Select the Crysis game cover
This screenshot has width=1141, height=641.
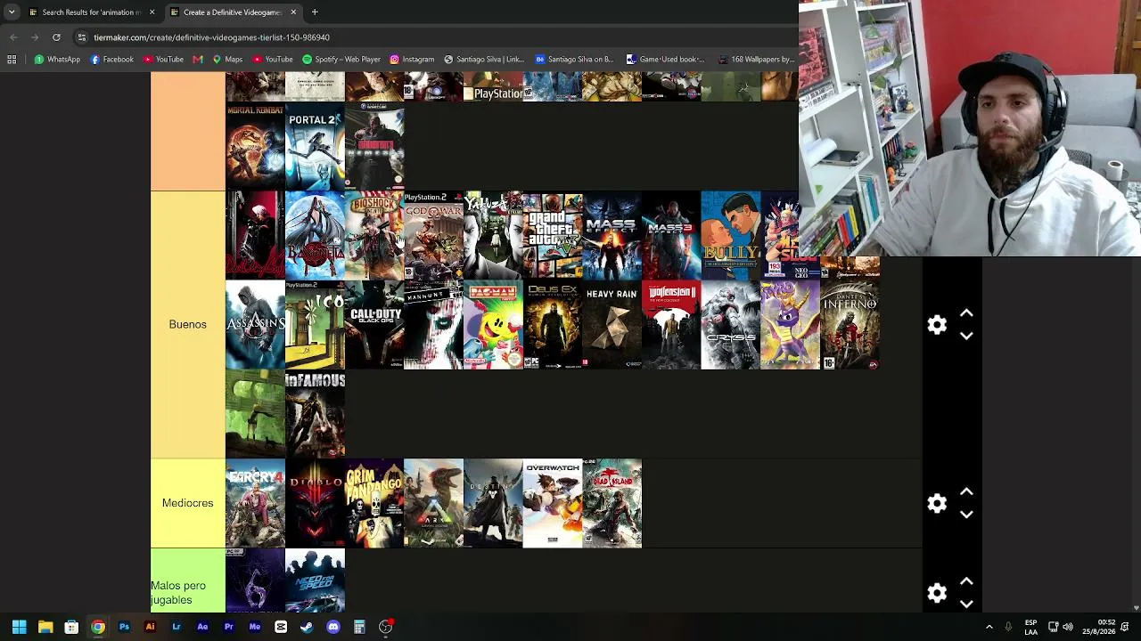(731, 325)
